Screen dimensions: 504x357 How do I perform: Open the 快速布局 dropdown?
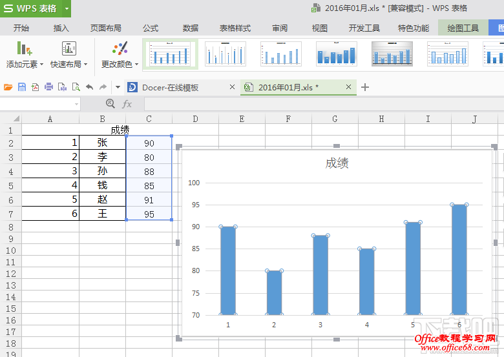tap(68, 65)
